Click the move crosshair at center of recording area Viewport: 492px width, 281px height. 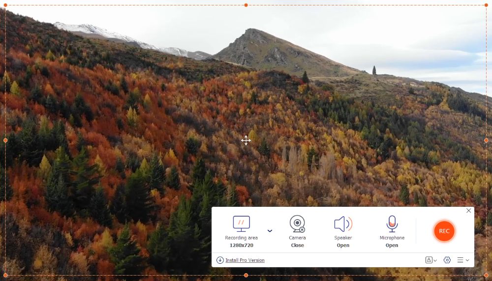click(x=246, y=140)
